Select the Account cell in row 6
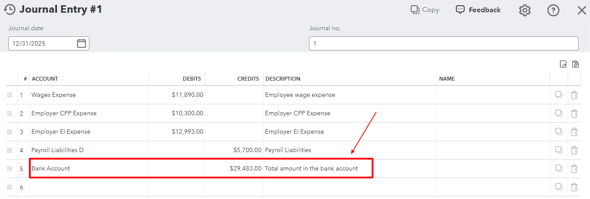590x199 pixels. pos(89,187)
